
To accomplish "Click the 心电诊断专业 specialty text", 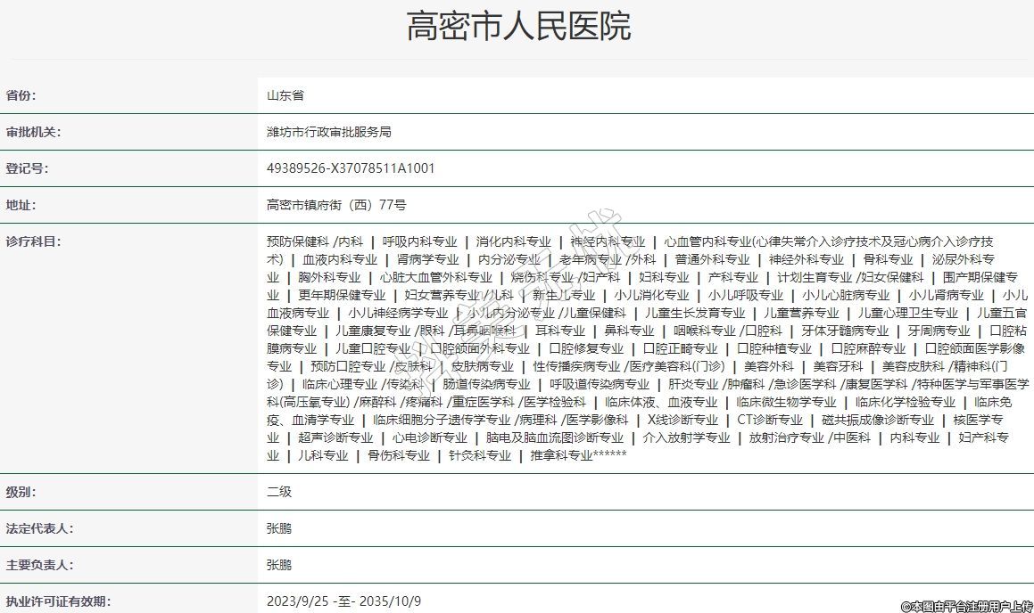I will 429,437.
